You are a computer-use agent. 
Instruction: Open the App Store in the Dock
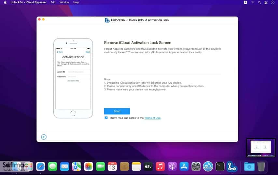(x=184, y=166)
